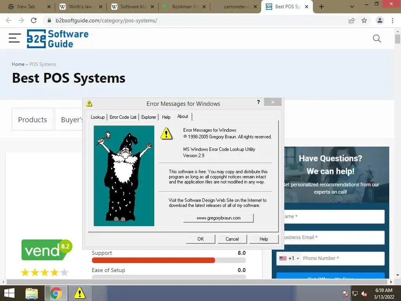Go back with browser back arrow
This screenshot has height=301, width=401.
[9, 20]
